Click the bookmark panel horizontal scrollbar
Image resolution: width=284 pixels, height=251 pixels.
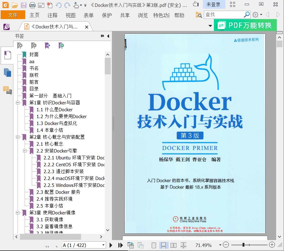(51, 237)
